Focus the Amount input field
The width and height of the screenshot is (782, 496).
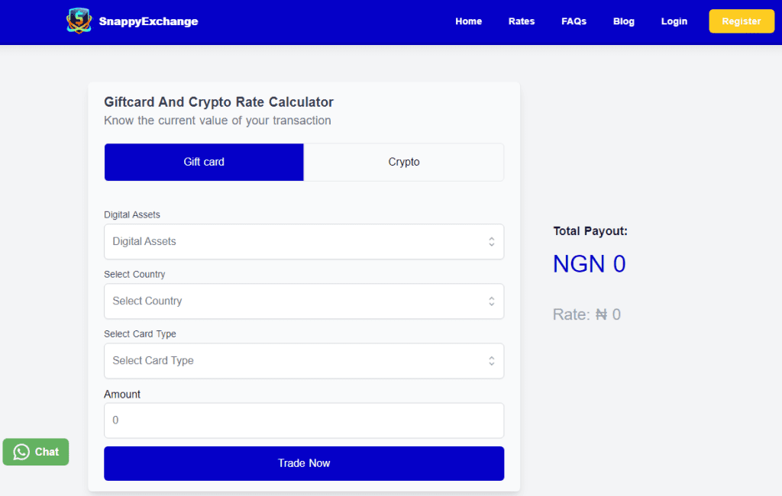tap(304, 420)
